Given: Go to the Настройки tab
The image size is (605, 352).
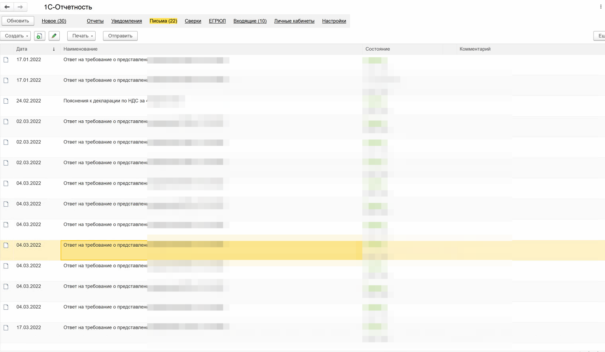Looking at the screenshot, I should pos(334,21).
